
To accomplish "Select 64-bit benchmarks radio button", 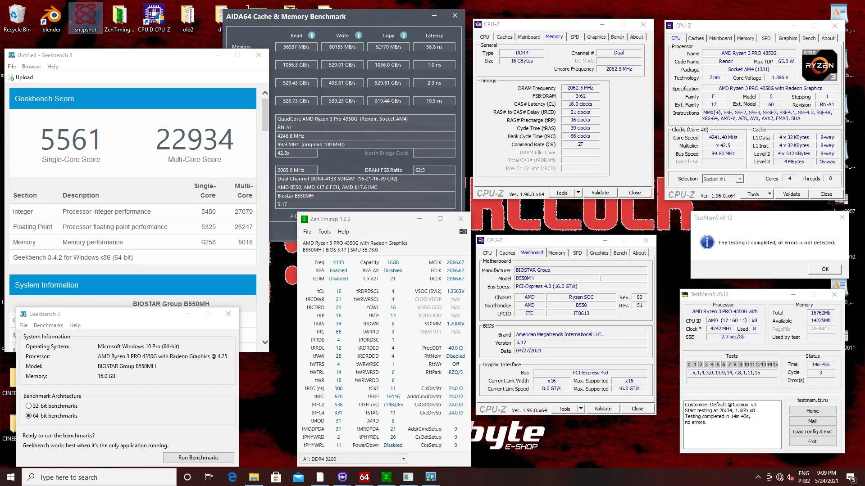I will [x=28, y=416].
